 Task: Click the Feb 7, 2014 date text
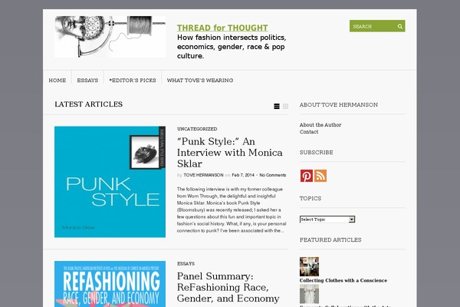[x=243, y=175]
